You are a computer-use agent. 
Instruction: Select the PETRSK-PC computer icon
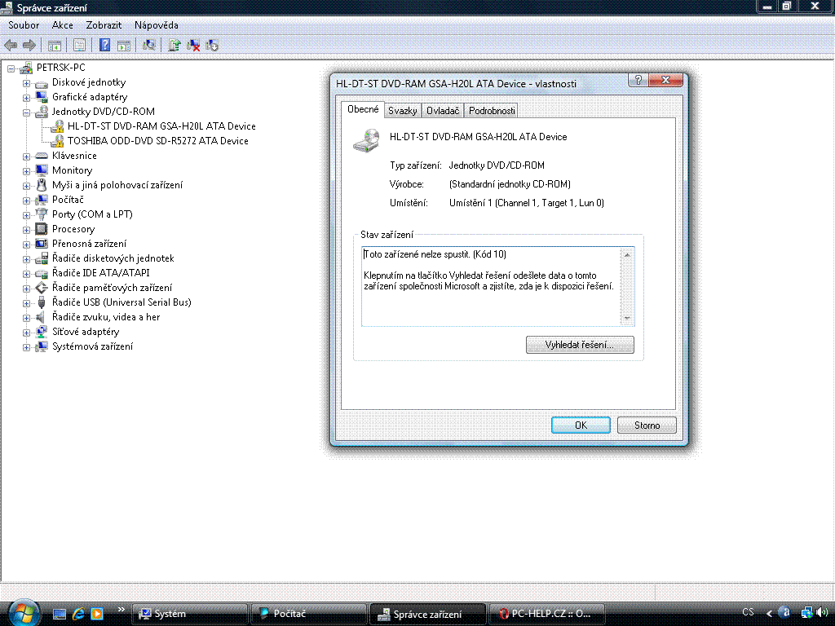point(26,68)
